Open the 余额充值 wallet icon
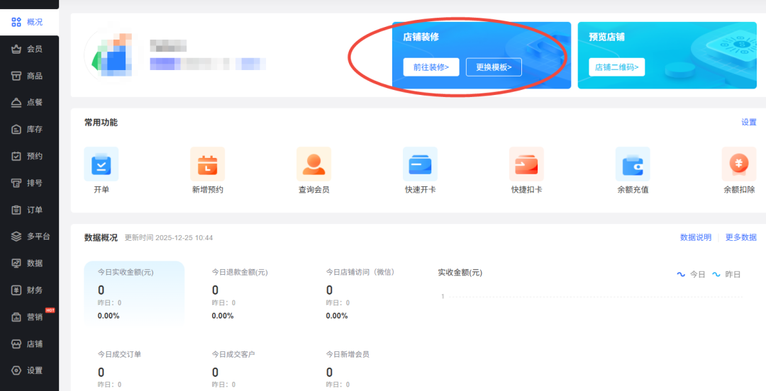Screen dimensions: 766x391 click(633, 164)
